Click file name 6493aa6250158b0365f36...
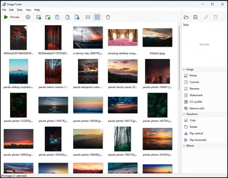The image size is (228, 178). 19,53
